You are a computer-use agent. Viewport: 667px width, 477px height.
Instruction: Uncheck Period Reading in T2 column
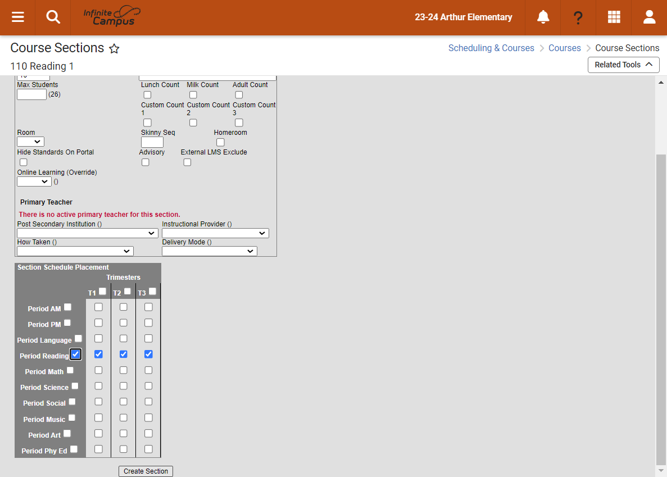(x=124, y=354)
